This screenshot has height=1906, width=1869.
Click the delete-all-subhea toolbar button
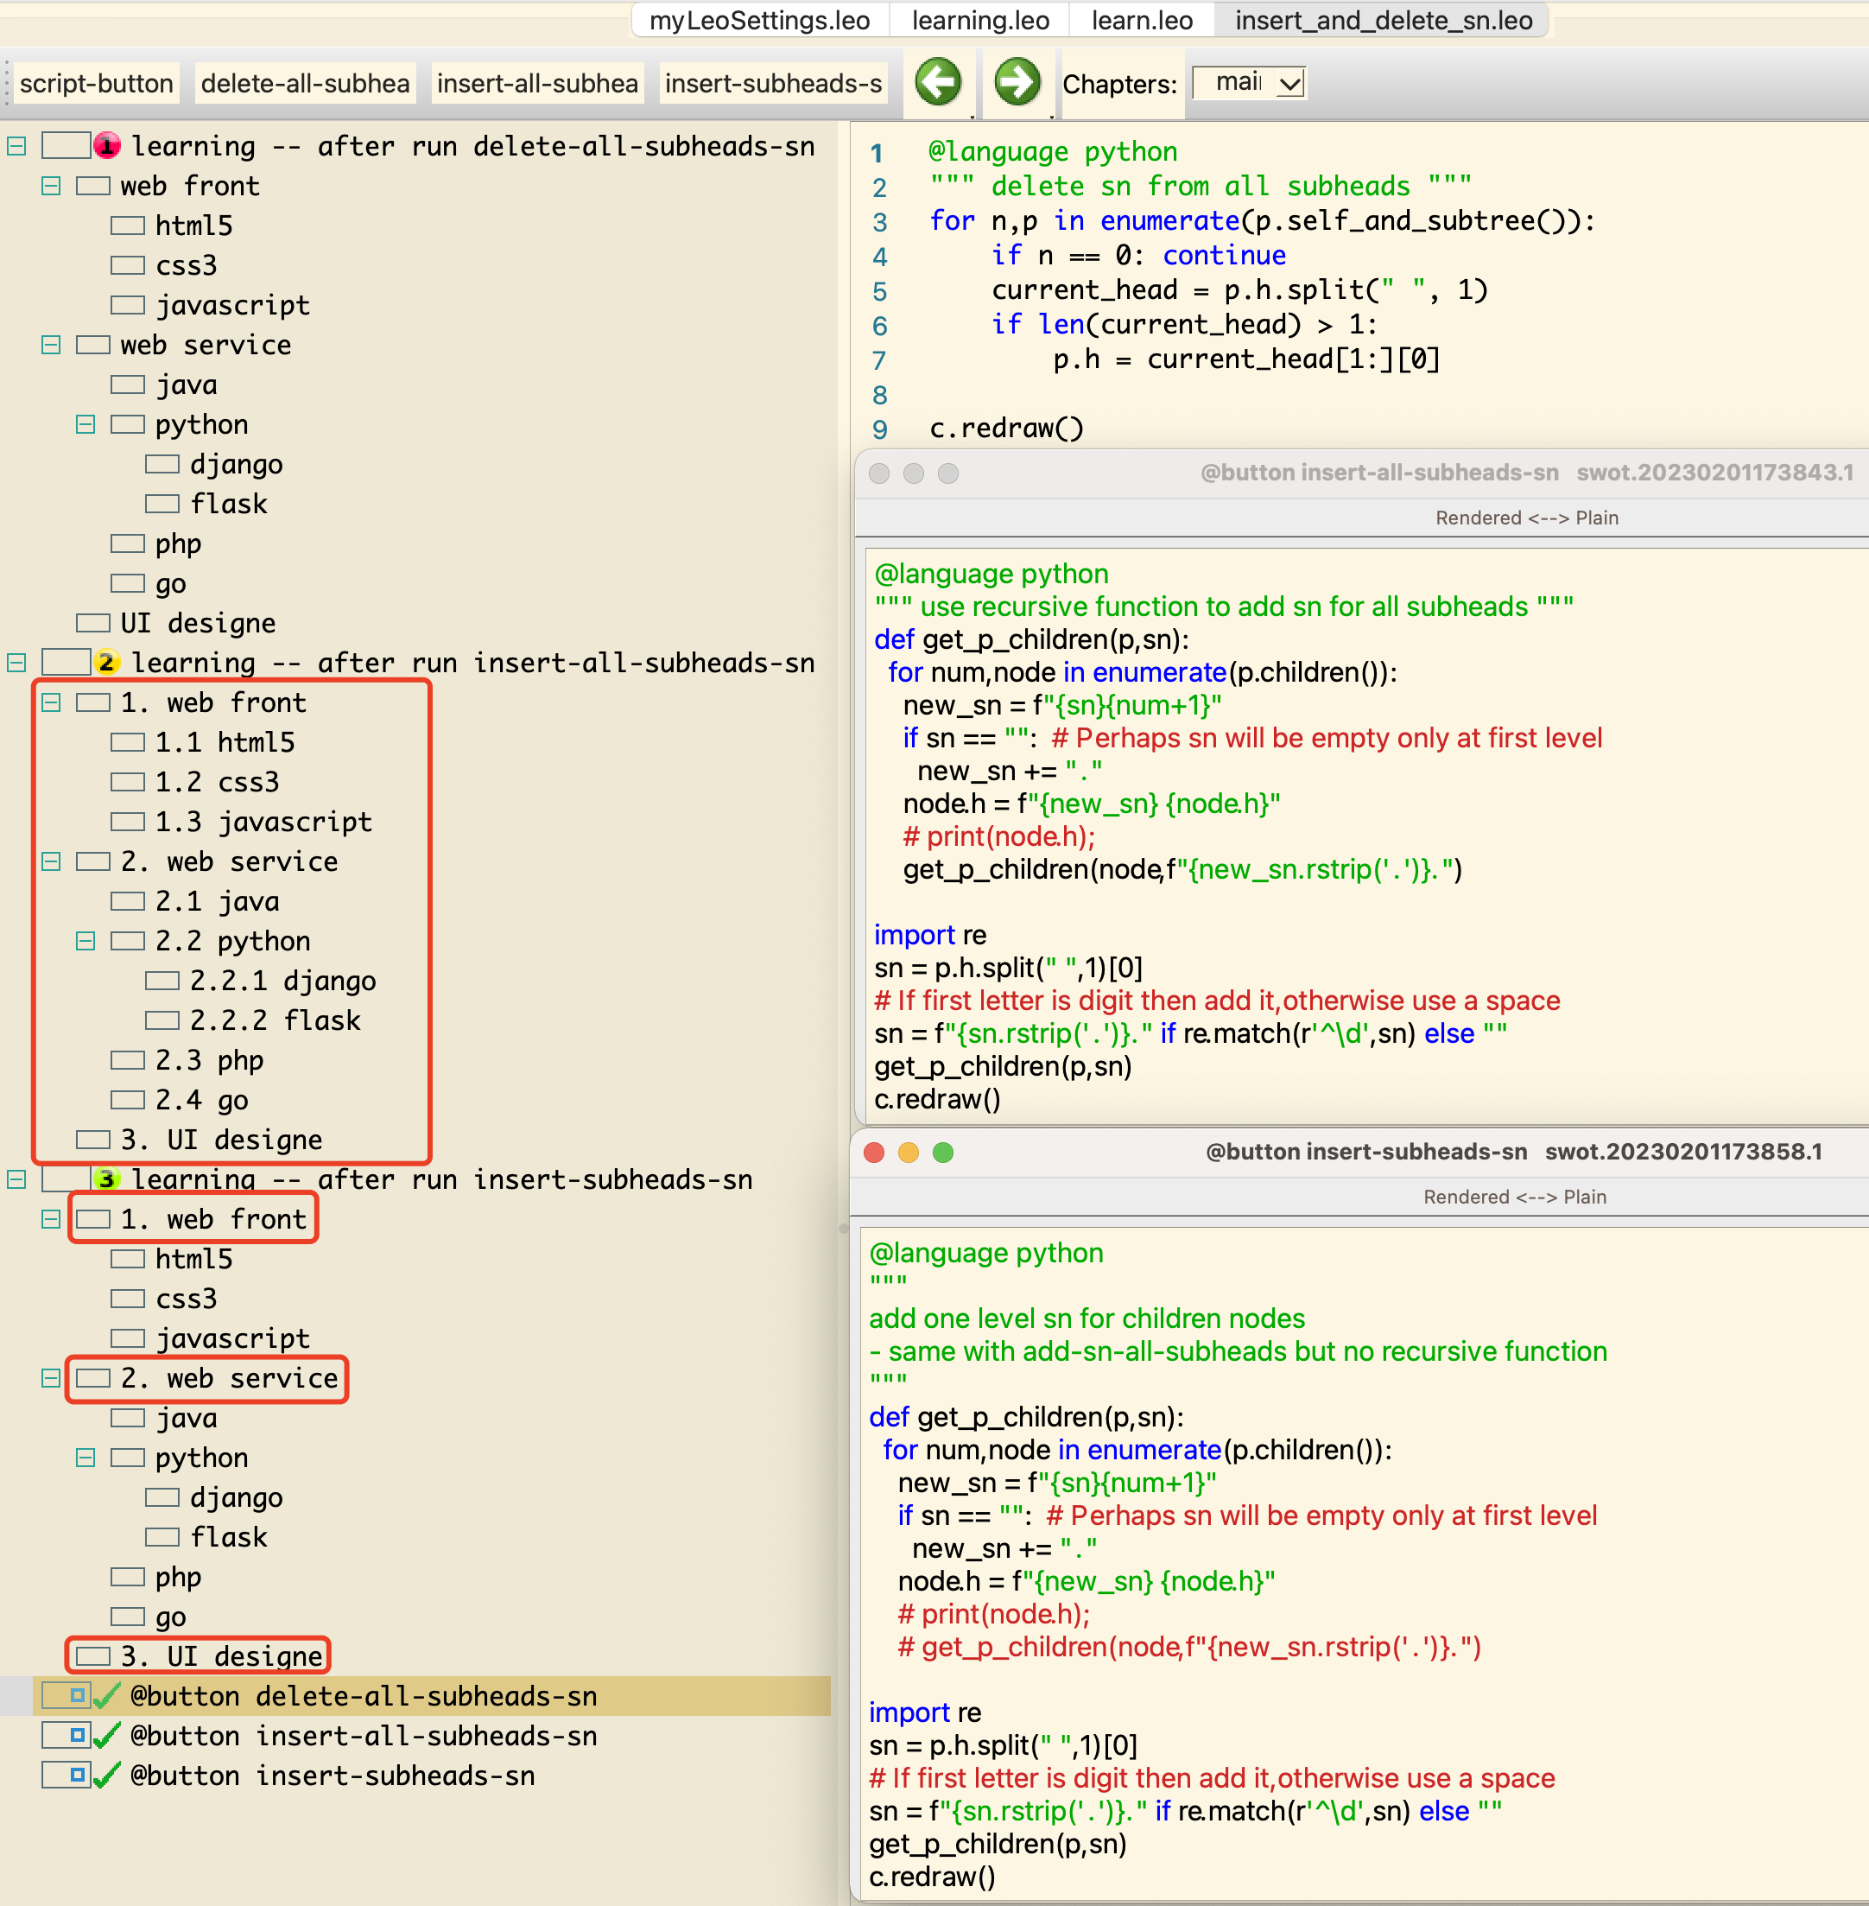(304, 84)
